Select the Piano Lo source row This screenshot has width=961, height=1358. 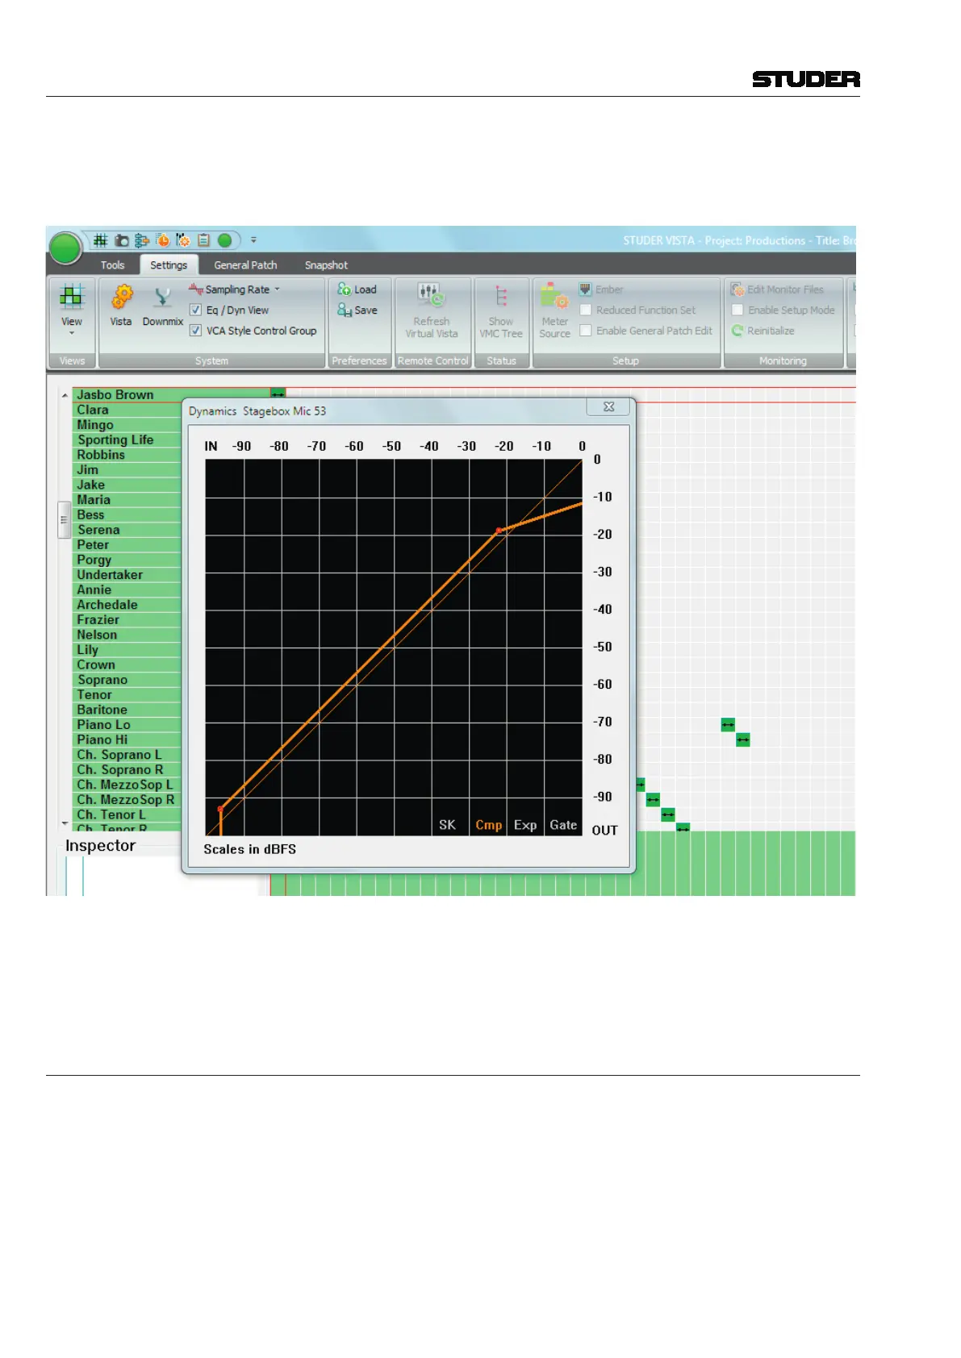[127, 725]
